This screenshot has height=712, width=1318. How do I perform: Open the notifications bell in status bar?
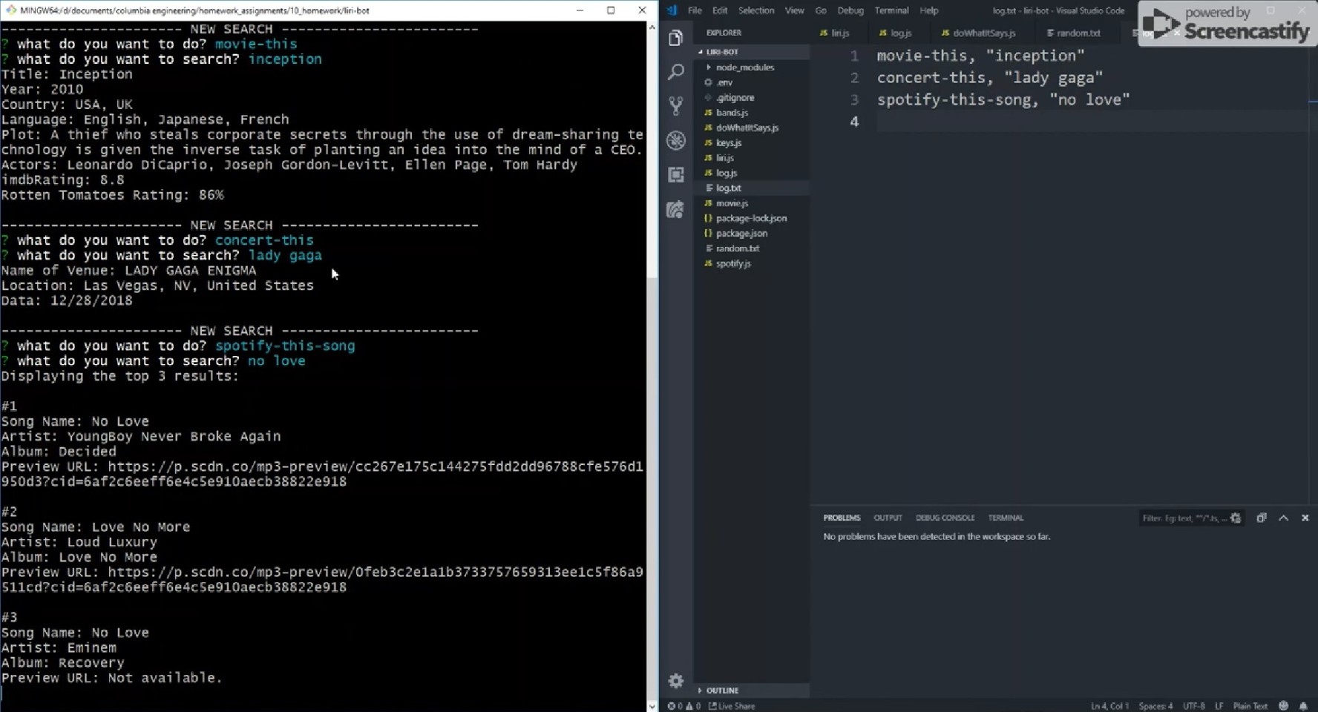(1303, 706)
